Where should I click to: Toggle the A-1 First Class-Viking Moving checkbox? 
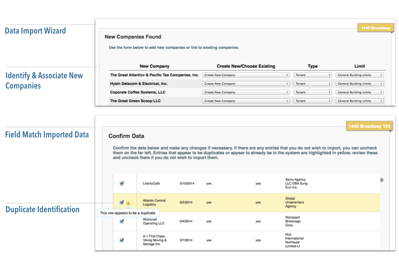click(122, 240)
